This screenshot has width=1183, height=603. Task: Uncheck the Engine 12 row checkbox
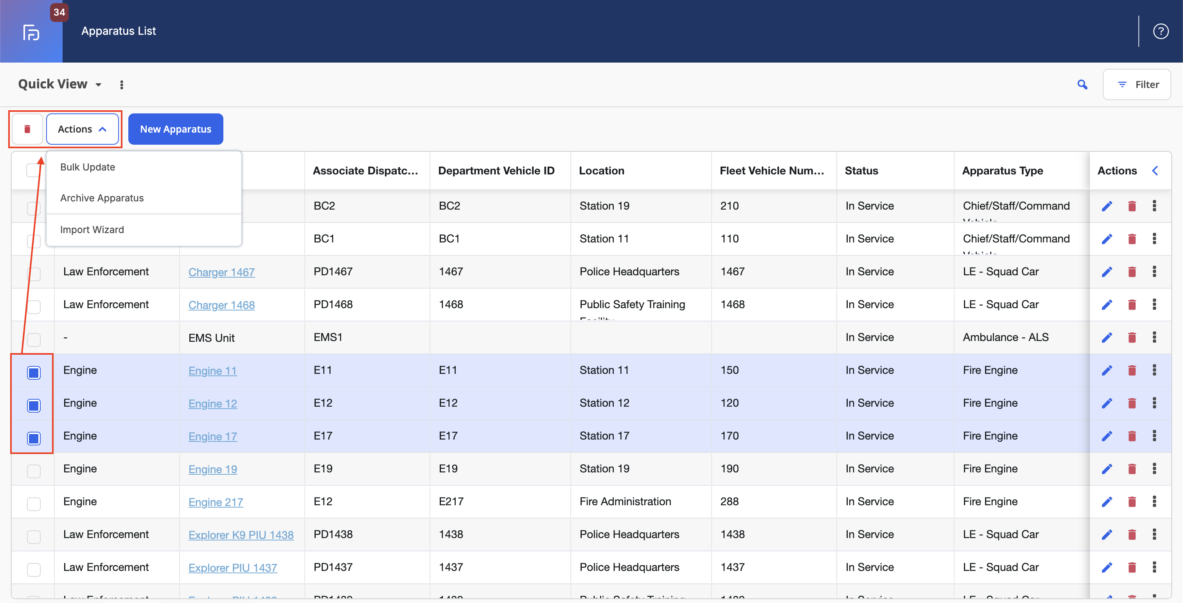pos(34,406)
